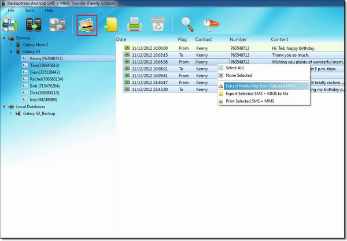Collapse the Galaxy S3 node

(11, 51)
